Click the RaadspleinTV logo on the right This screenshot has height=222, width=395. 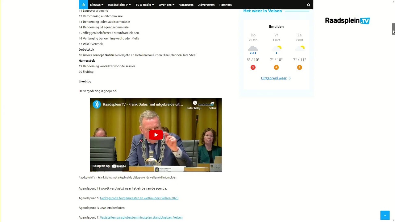pyautogui.click(x=347, y=21)
